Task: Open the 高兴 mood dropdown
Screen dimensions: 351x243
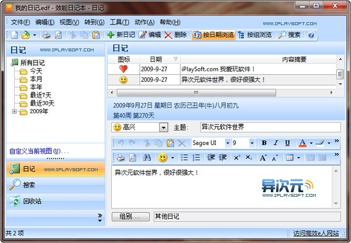Action: tap(163, 128)
